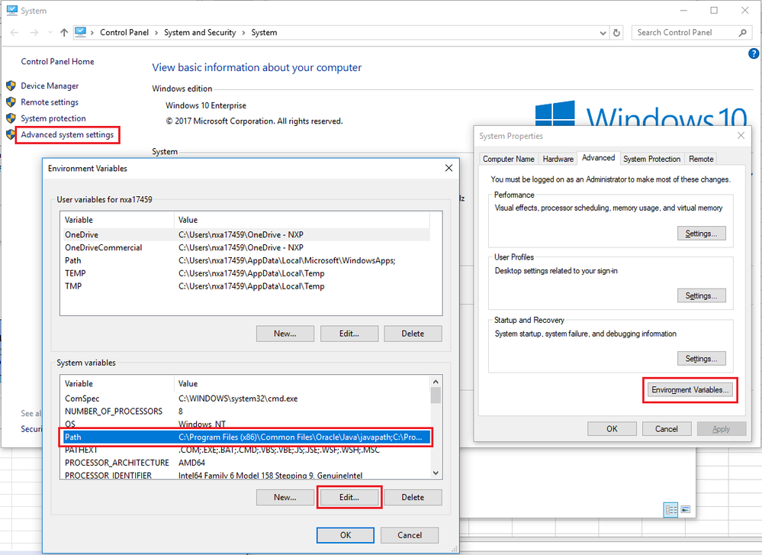Image resolution: width=762 pixels, height=555 pixels.
Task: Expand the address bar history dropdown
Action: tap(603, 33)
